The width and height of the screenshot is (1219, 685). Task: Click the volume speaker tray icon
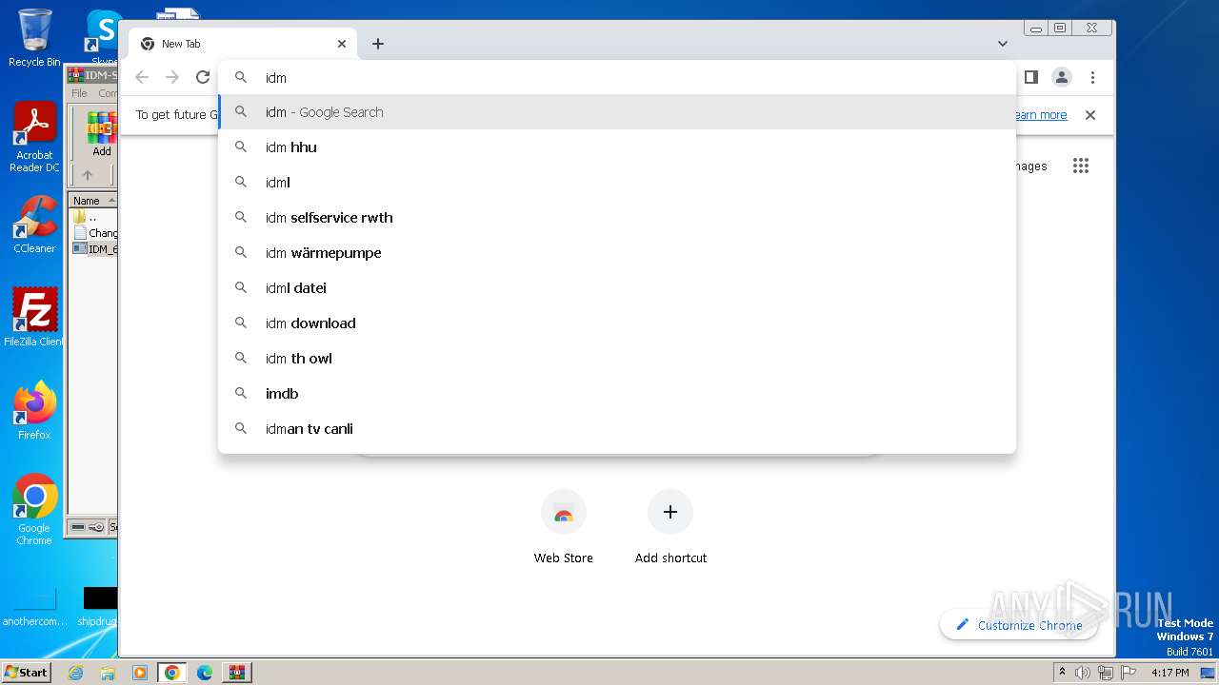1083,673
